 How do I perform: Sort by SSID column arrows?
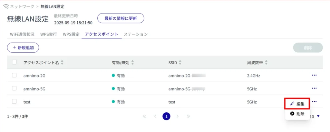[180, 63]
